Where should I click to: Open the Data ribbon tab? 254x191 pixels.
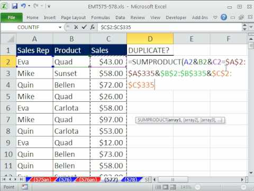click(120, 18)
